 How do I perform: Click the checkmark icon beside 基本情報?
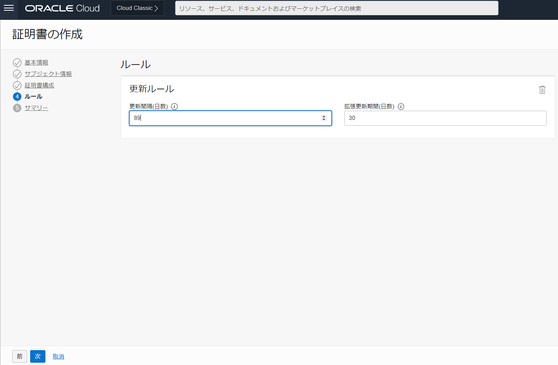tap(17, 63)
